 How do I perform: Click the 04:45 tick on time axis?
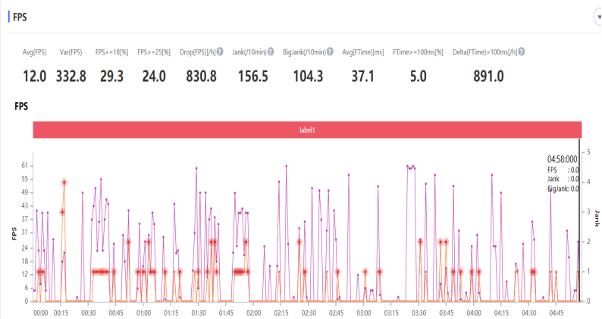coord(557,313)
